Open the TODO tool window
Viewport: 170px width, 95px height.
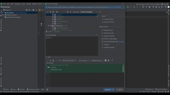pos(6,89)
